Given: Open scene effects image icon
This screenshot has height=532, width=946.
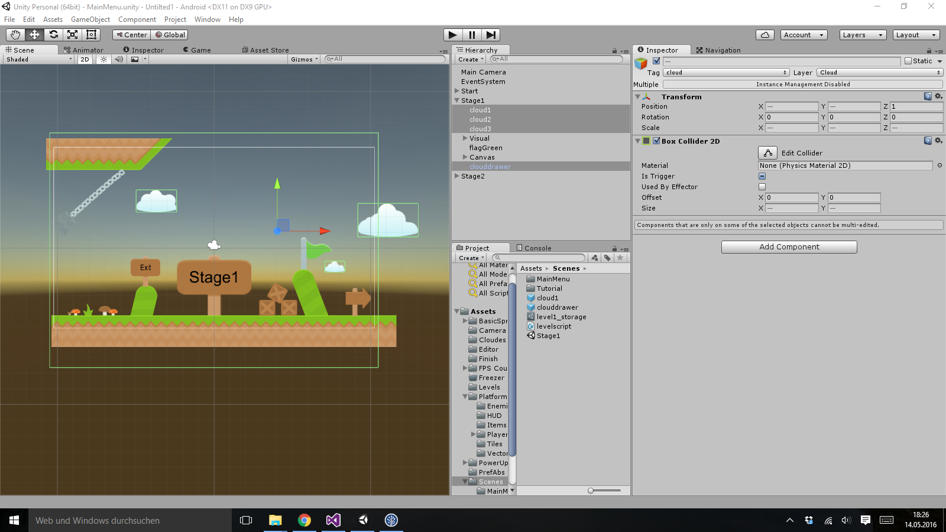Looking at the screenshot, I should click(135, 59).
